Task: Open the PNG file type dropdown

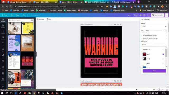Action: pyautogui.click(x=154, y=26)
